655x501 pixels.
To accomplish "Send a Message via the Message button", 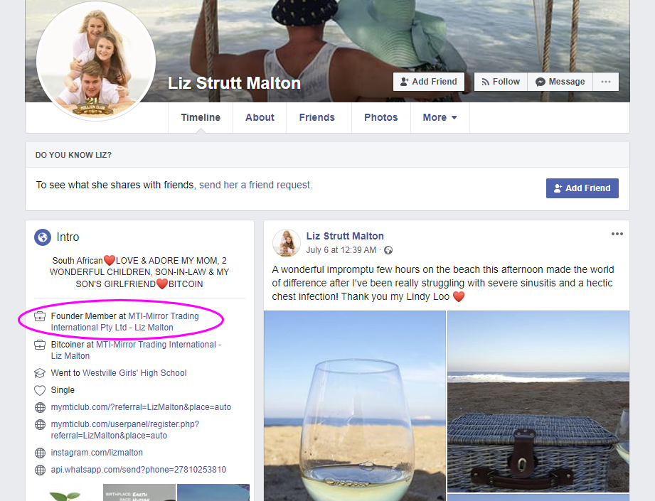I will [x=560, y=82].
